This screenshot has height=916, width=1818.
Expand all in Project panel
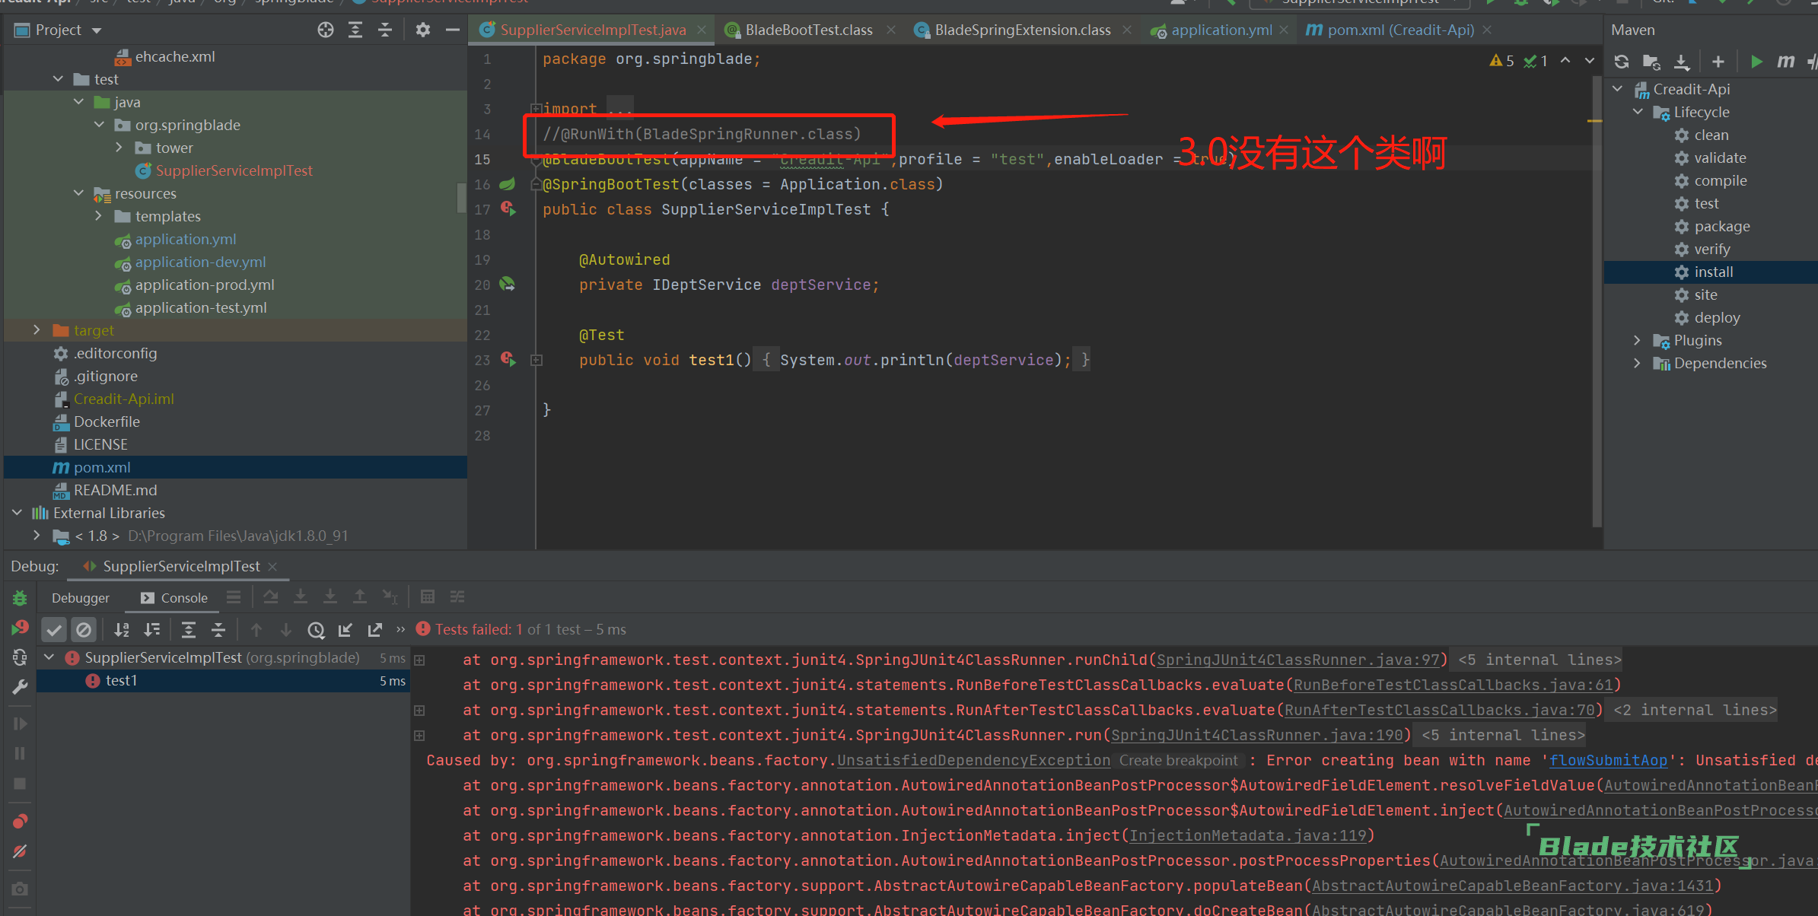point(355,30)
